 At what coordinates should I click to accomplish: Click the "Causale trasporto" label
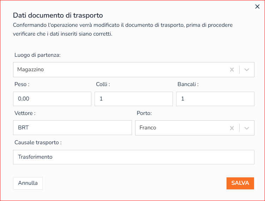(38, 142)
